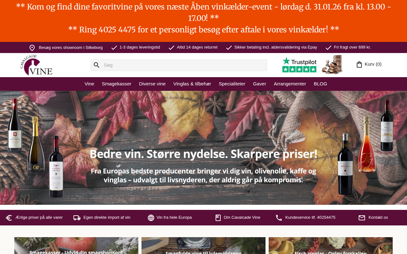Image resolution: width=407 pixels, height=254 pixels.
Task: Go to the BLOG page
Action: (x=321, y=84)
